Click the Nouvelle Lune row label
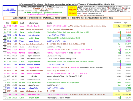Viewport: 133px width, 101px height. click(x=34, y=94)
